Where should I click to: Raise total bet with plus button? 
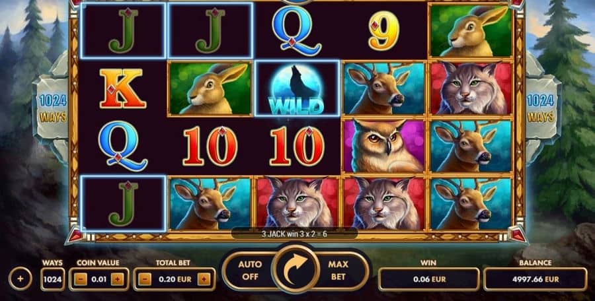coord(204,280)
